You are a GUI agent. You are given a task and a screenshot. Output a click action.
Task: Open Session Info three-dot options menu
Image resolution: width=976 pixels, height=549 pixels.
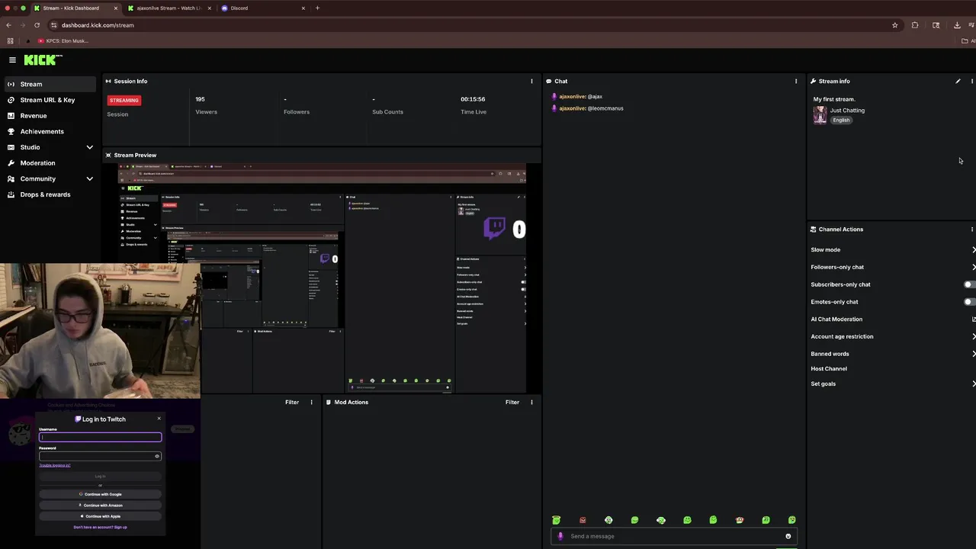point(531,81)
